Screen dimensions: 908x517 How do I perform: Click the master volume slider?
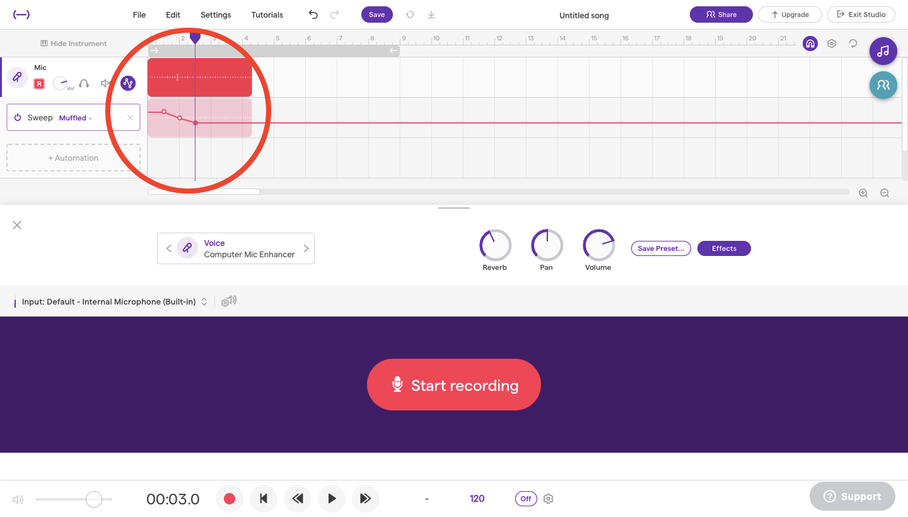[74, 499]
